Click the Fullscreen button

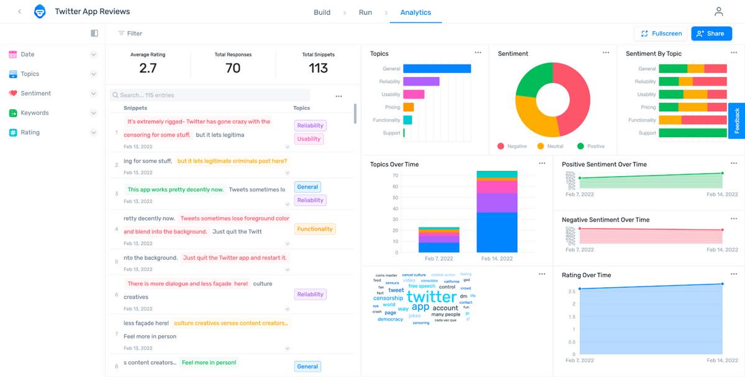tap(661, 33)
